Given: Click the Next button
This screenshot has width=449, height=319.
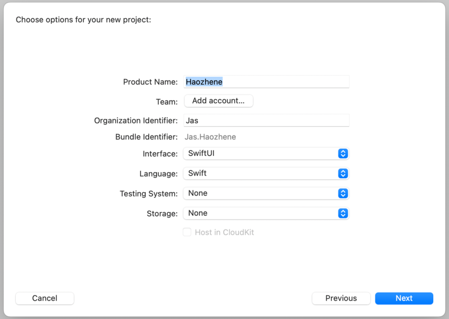Looking at the screenshot, I should point(404,298).
